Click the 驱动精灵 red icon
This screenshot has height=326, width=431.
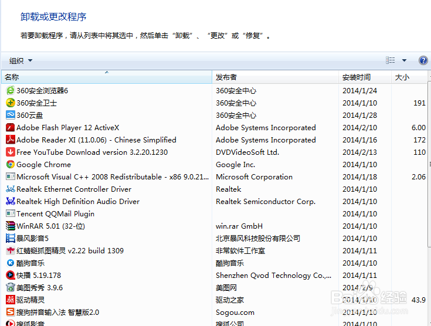tap(10, 300)
